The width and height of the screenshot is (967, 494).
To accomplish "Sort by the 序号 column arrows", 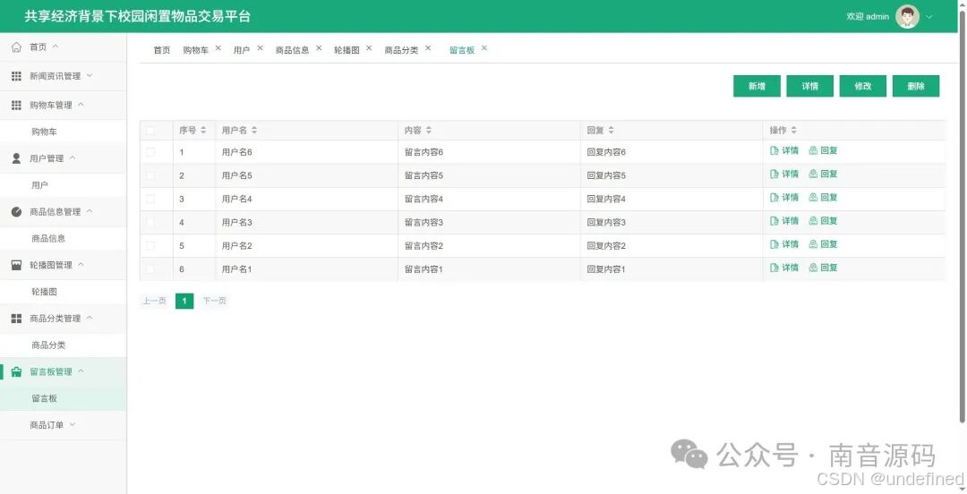I will 203,130.
